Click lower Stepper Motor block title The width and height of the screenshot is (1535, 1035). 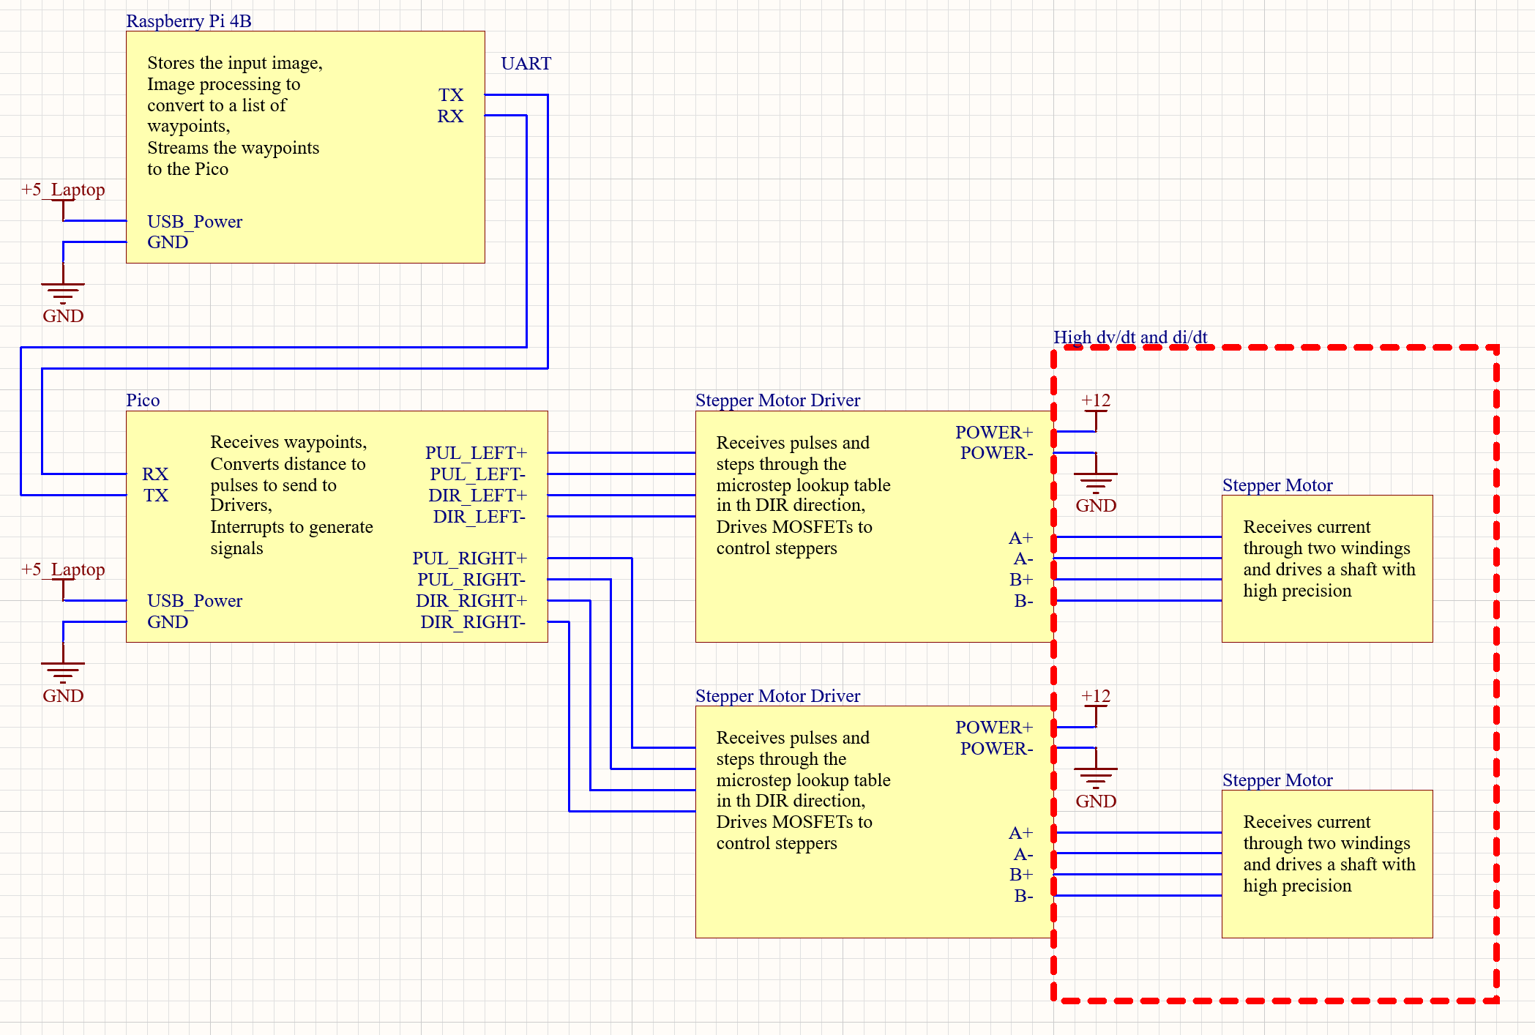click(1277, 780)
